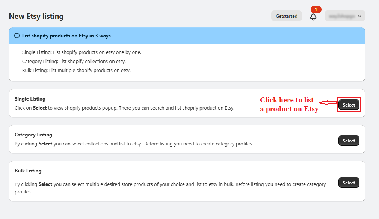Image resolution: width=379 pixels, height=219 pixels.
Task: Click the description about viewing shopify products popup
Action: 124,108
